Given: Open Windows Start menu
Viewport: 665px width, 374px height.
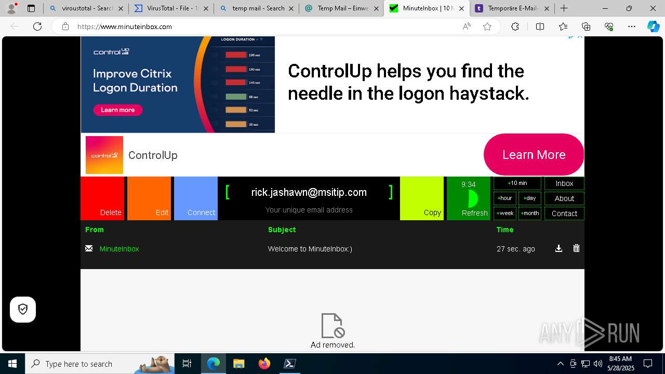Looking at the screenshot, I should click(12, 364).
